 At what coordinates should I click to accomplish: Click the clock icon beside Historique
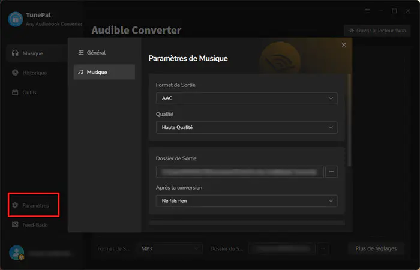(15, 73)
